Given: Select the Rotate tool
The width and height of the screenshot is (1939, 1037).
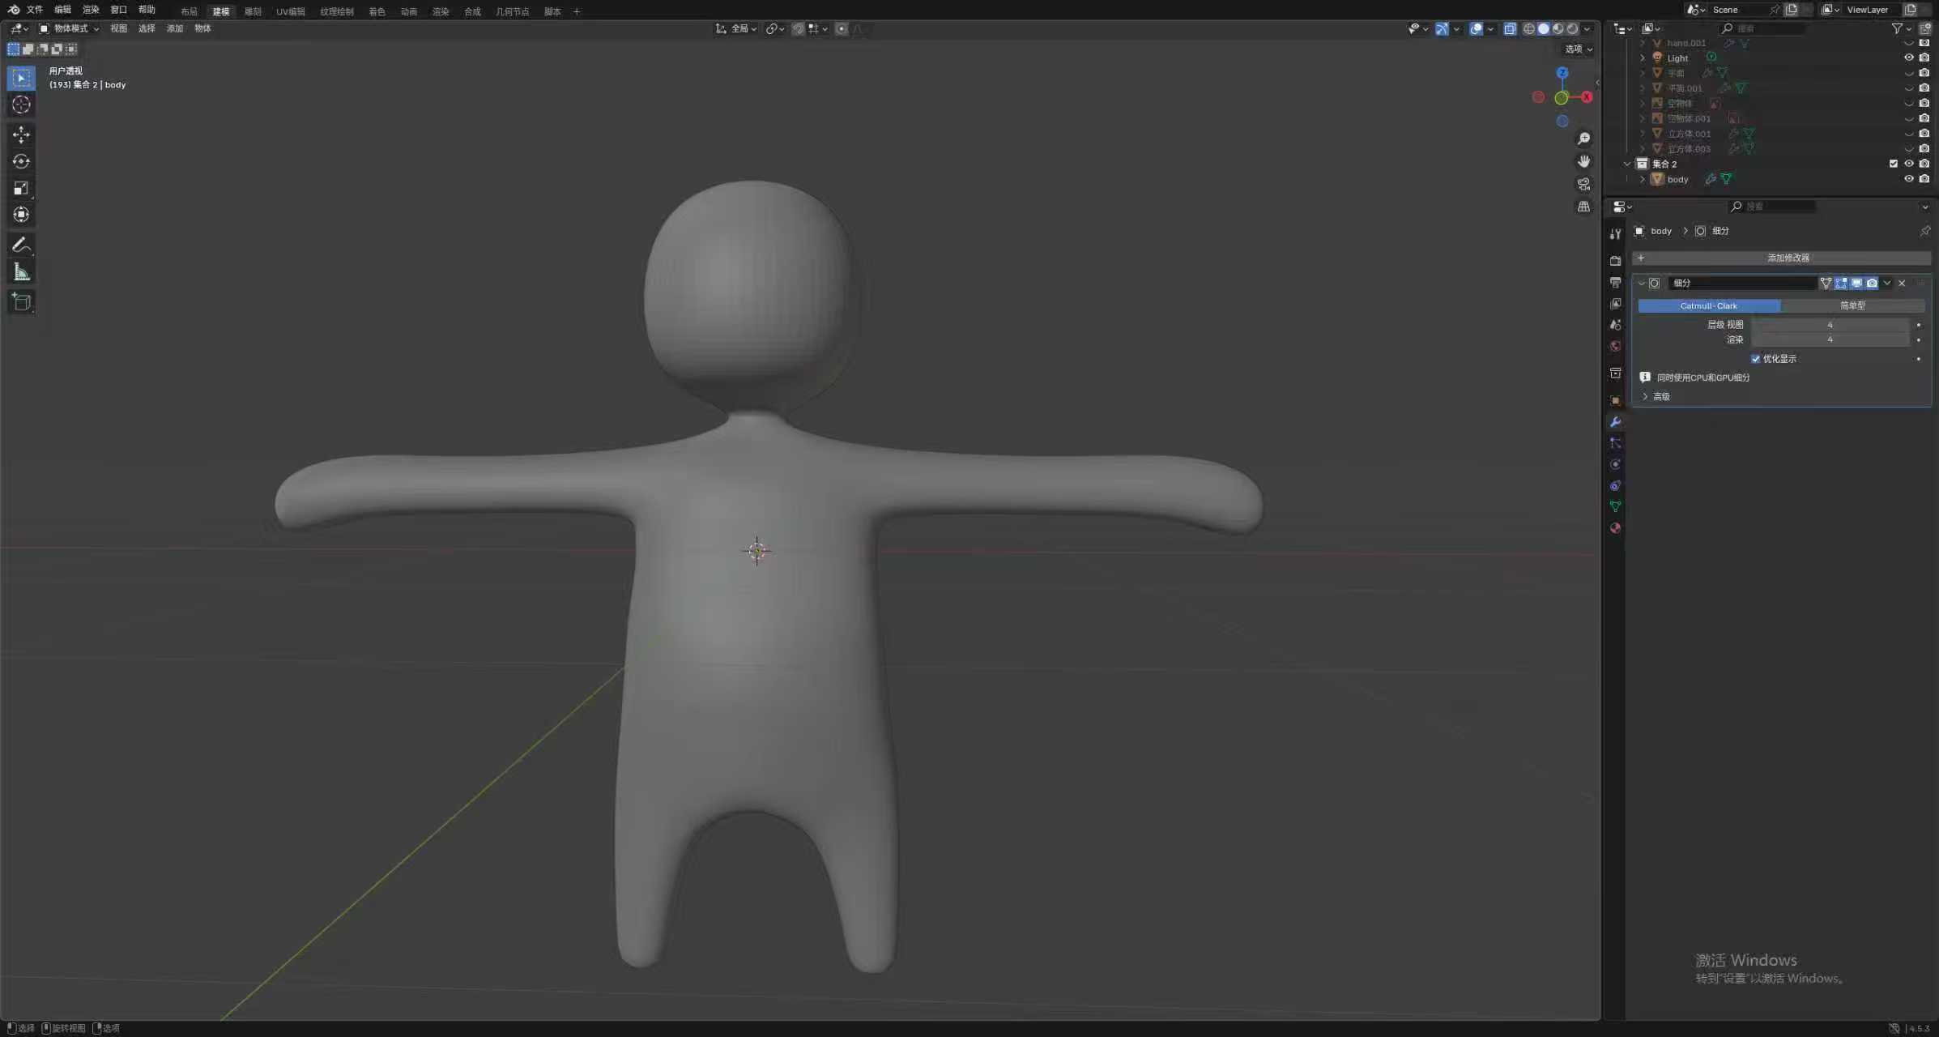Looking at the screenshot, I should tap(21, 161).
